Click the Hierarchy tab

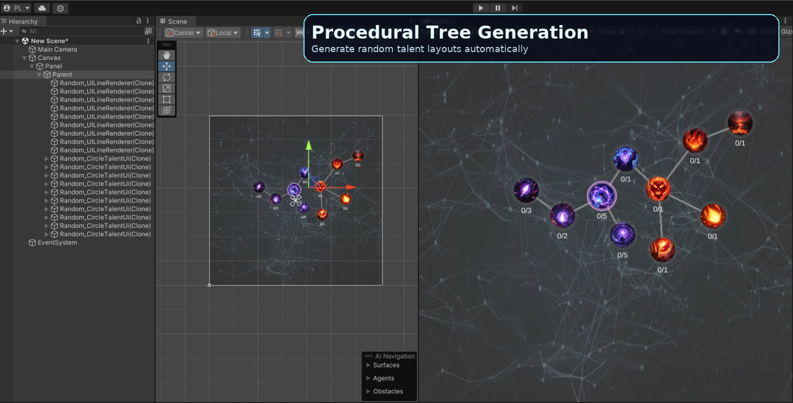coord(23,20)
